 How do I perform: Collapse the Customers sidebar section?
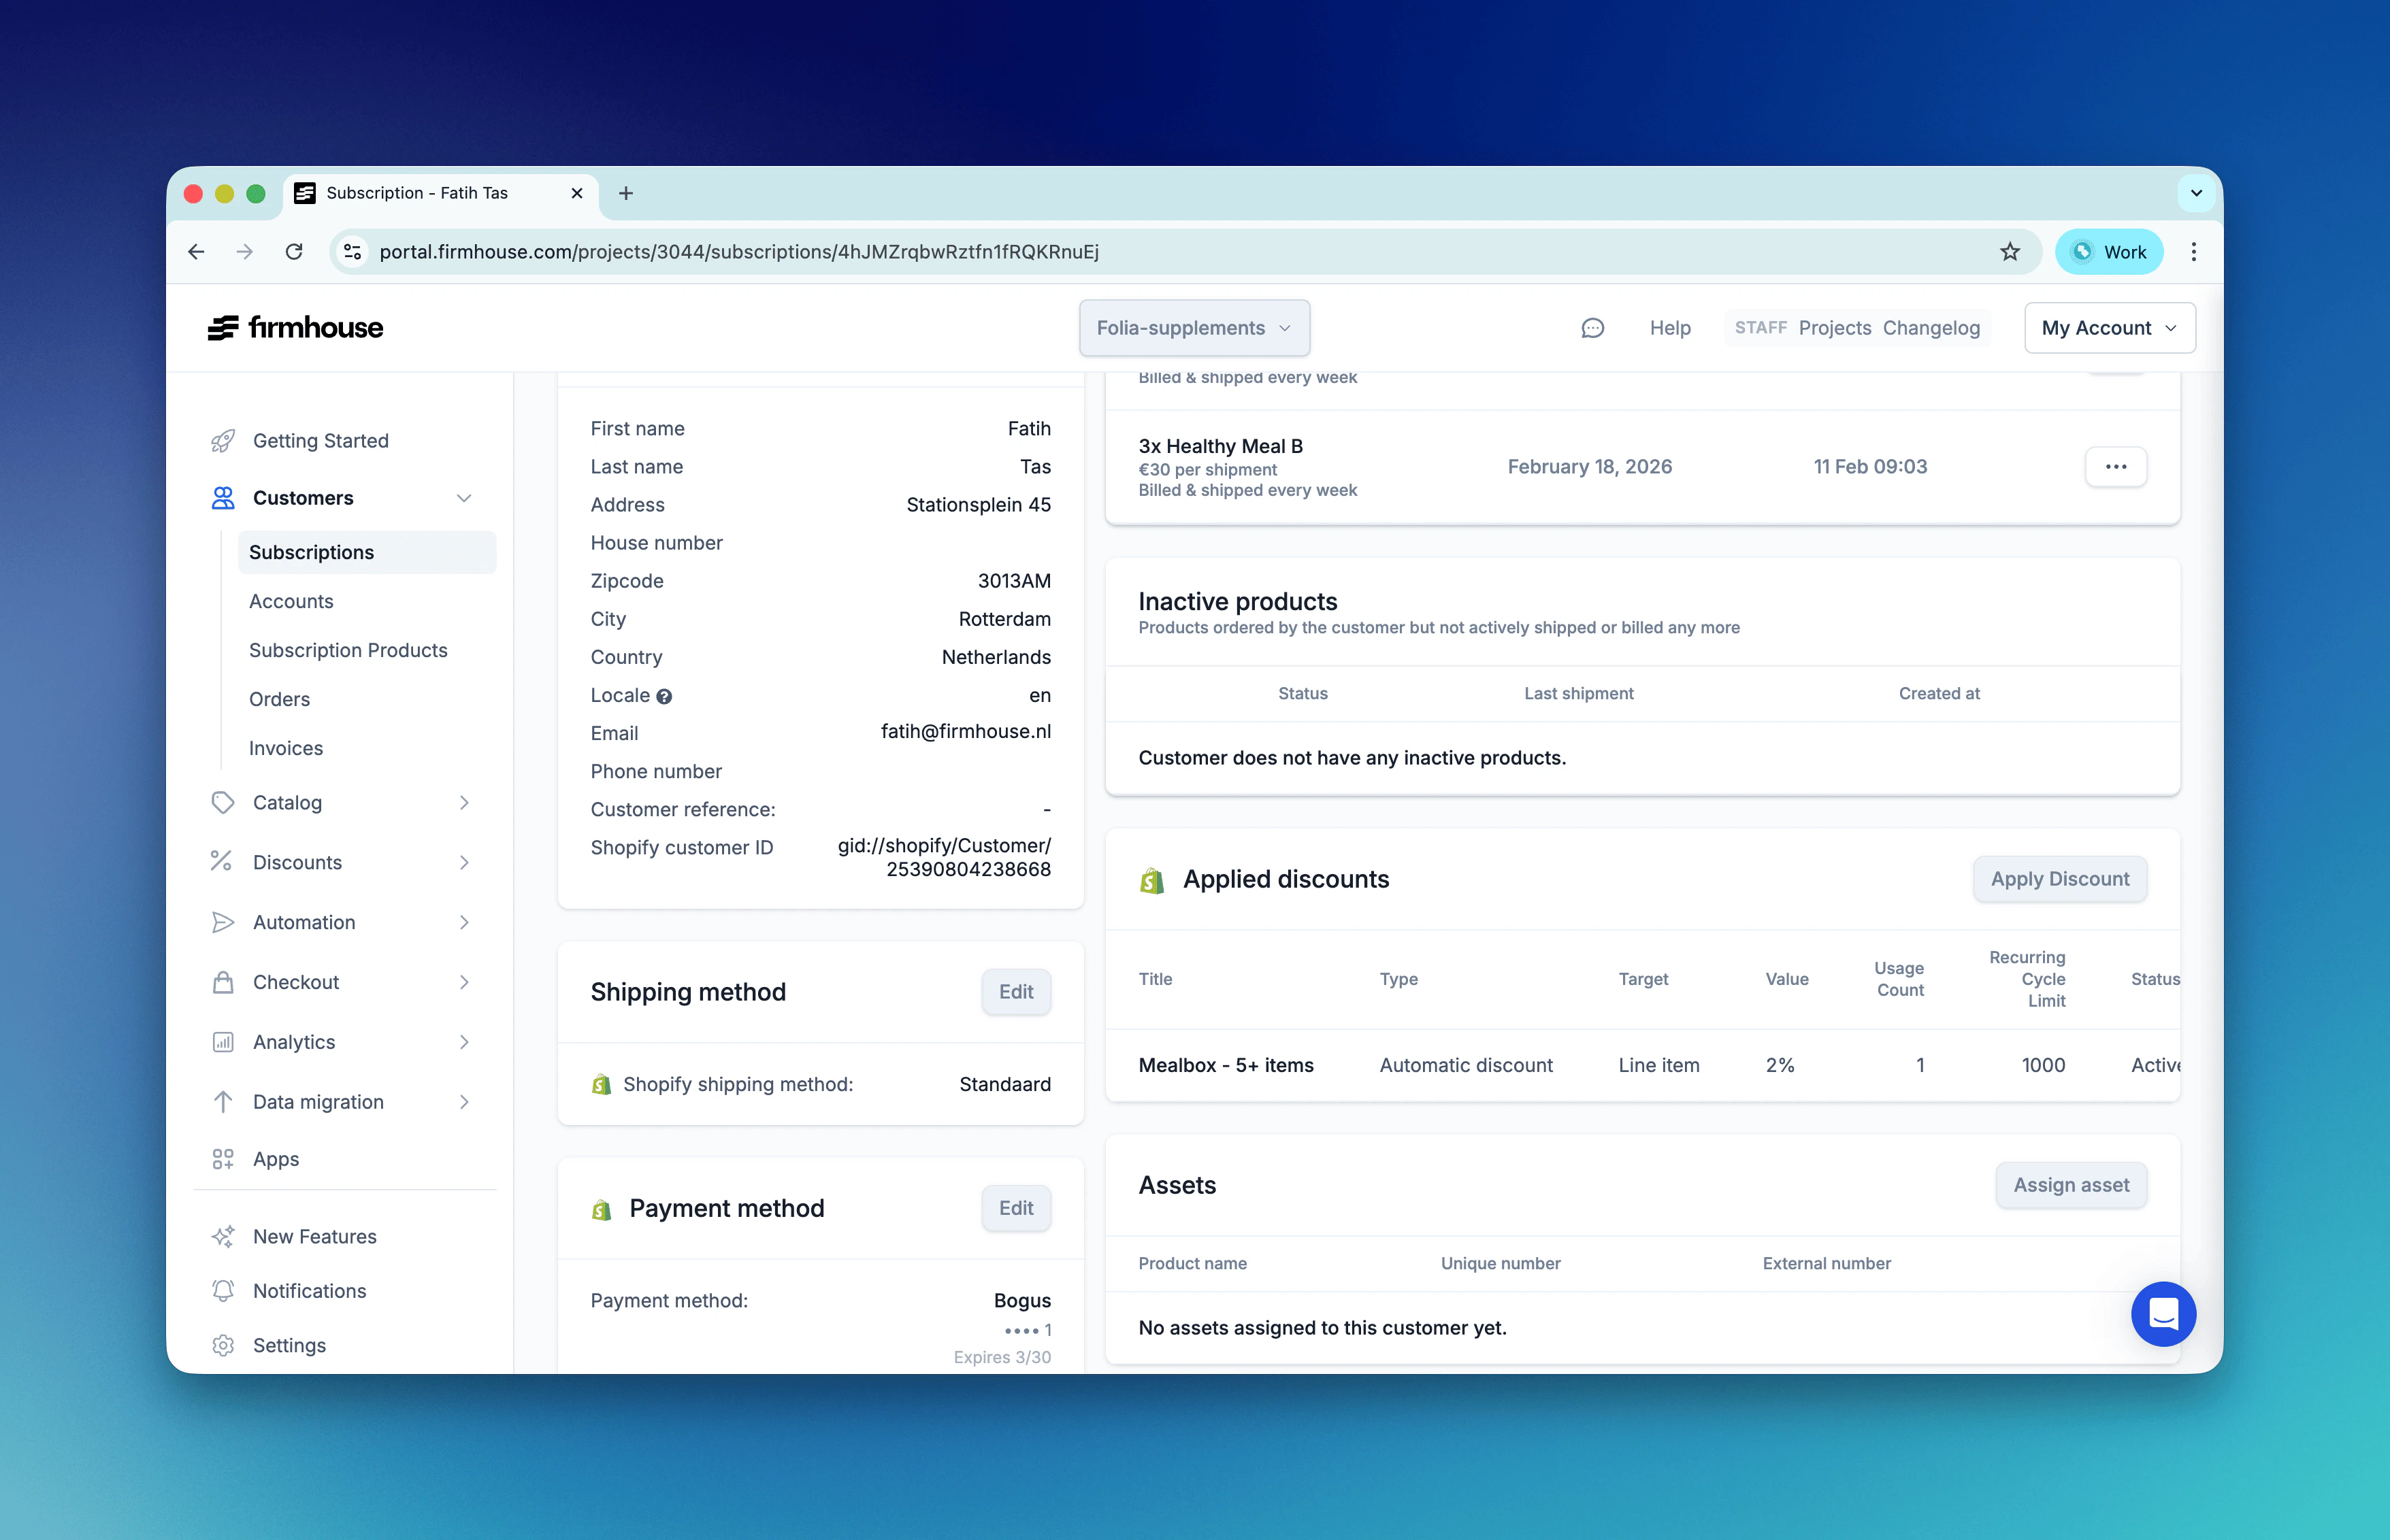coord(464,497)
